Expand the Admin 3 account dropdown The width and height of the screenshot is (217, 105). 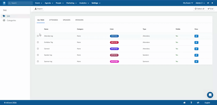(200, 3)
